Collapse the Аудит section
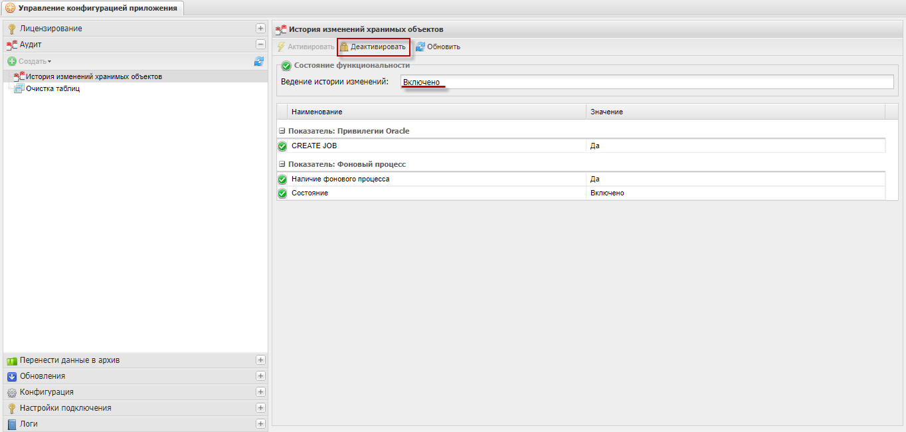This screenshot has width=906, height=432. 260,45
